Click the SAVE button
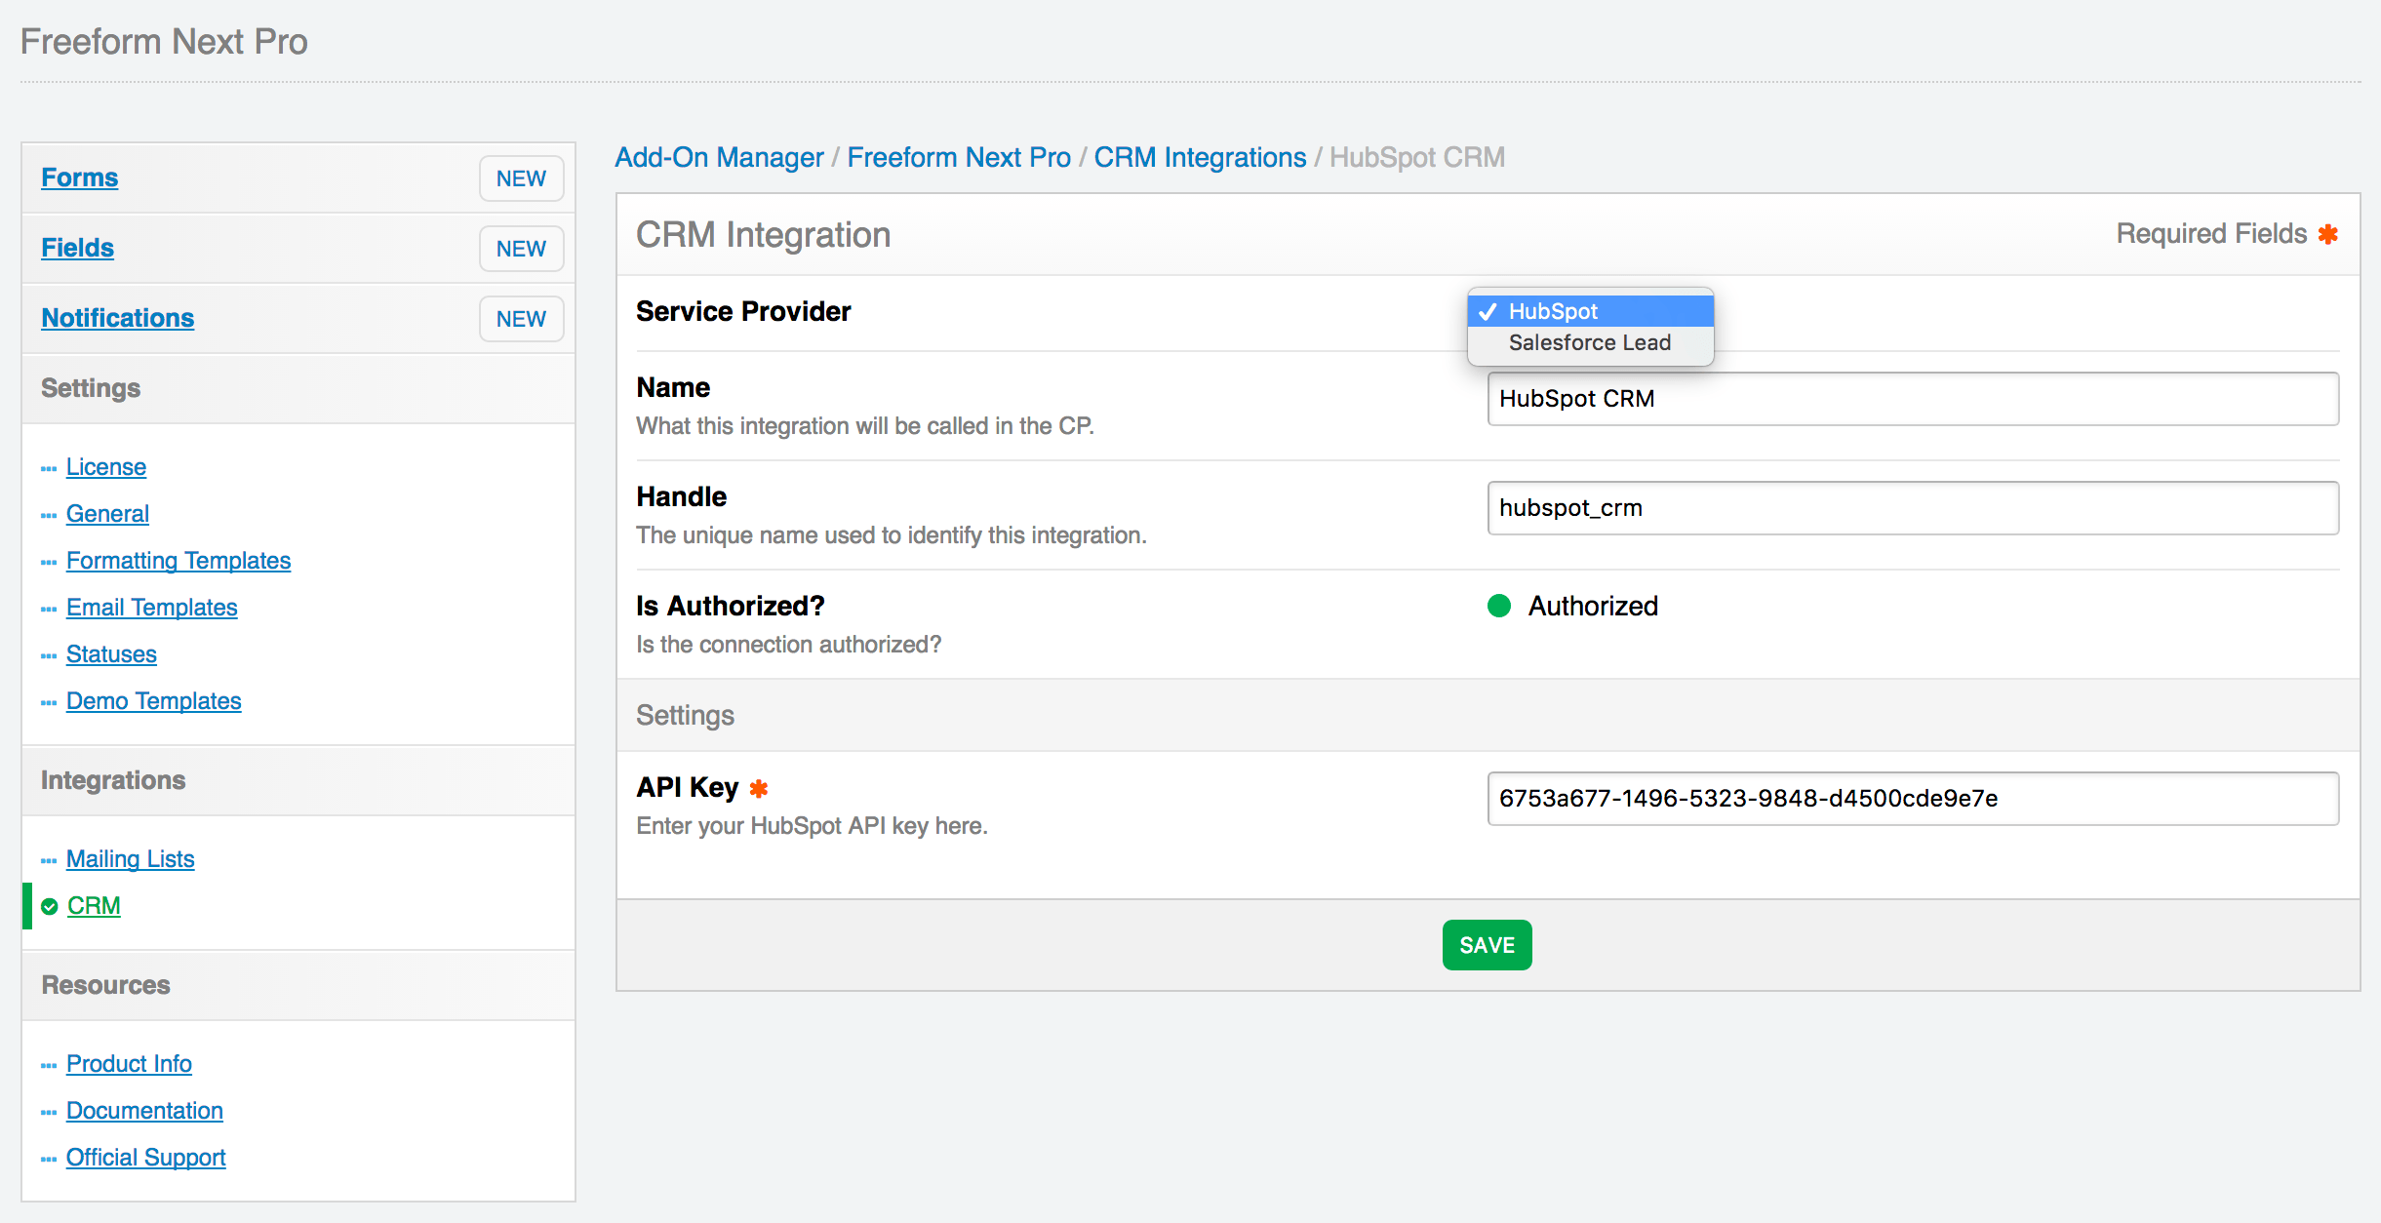This screenshot has width=2381, height=1223. click(x=1488, y=944)
